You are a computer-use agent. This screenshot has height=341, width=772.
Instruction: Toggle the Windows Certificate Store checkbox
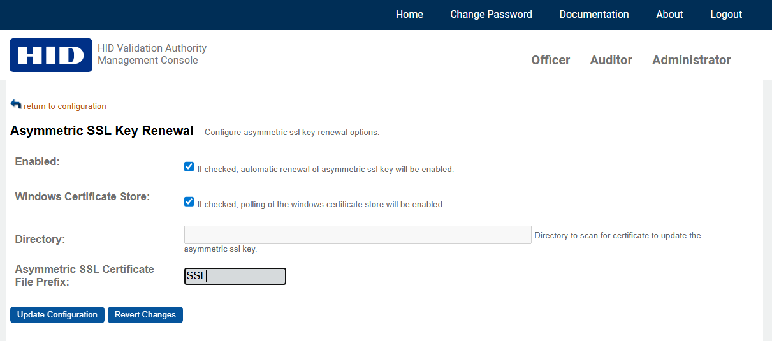point(189,202)
